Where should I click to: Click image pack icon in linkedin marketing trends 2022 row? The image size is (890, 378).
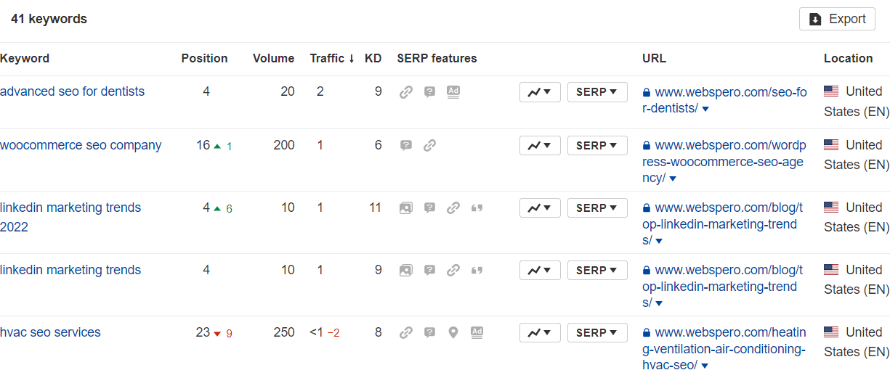406,208
